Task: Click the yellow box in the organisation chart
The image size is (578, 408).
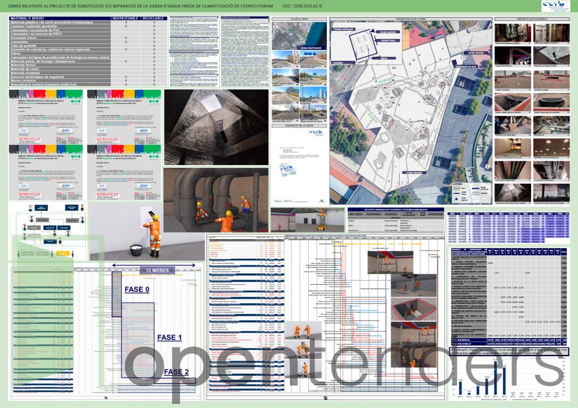Action: click(63, 253)
